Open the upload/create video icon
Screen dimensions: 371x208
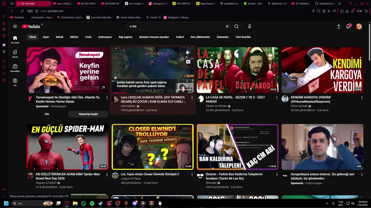(339, 26)
